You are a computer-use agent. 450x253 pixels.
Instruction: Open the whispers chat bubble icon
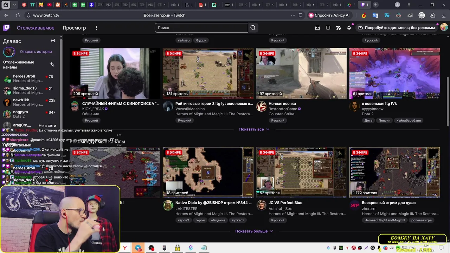pos(328,28)
